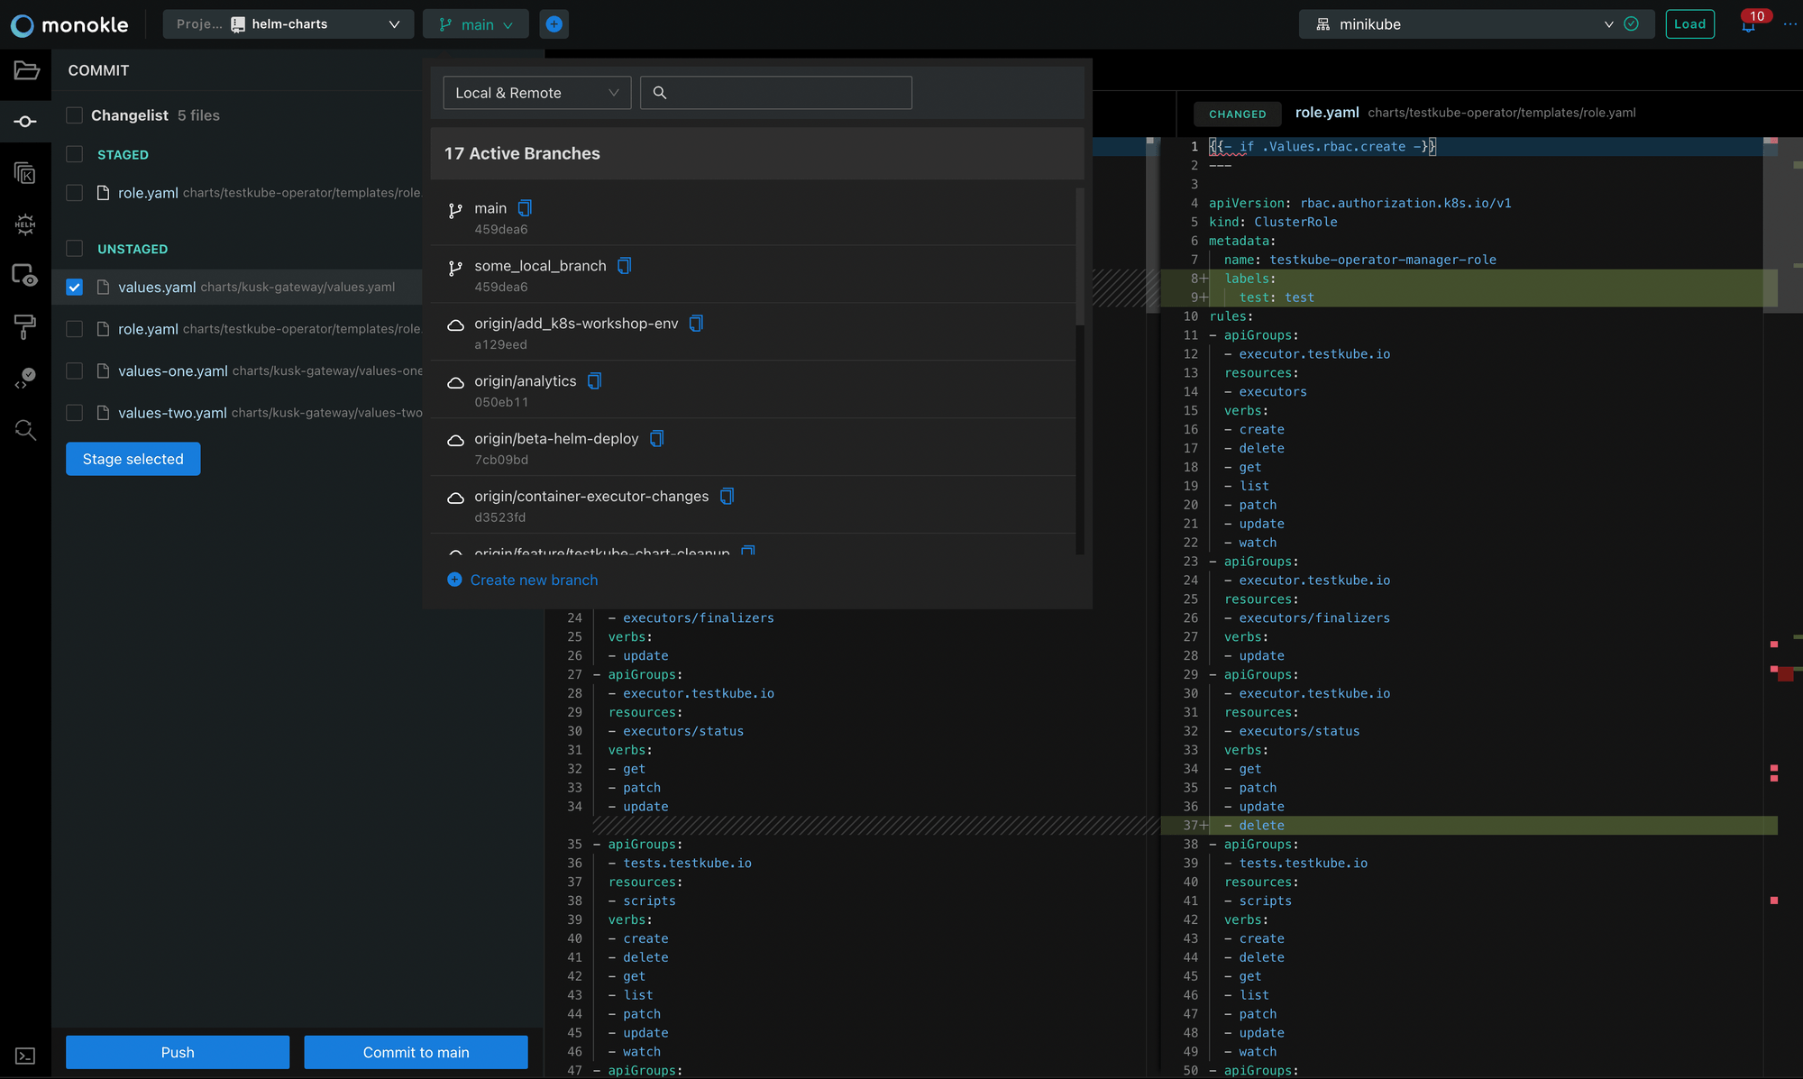Open the Kustomize panel from the sidebar

click(x=25, y=172)
